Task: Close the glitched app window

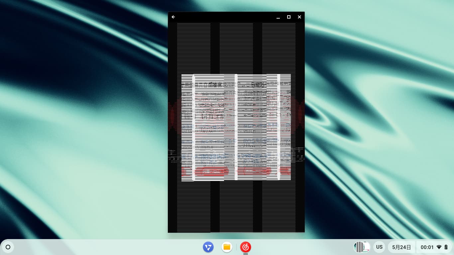Action: 299,17
